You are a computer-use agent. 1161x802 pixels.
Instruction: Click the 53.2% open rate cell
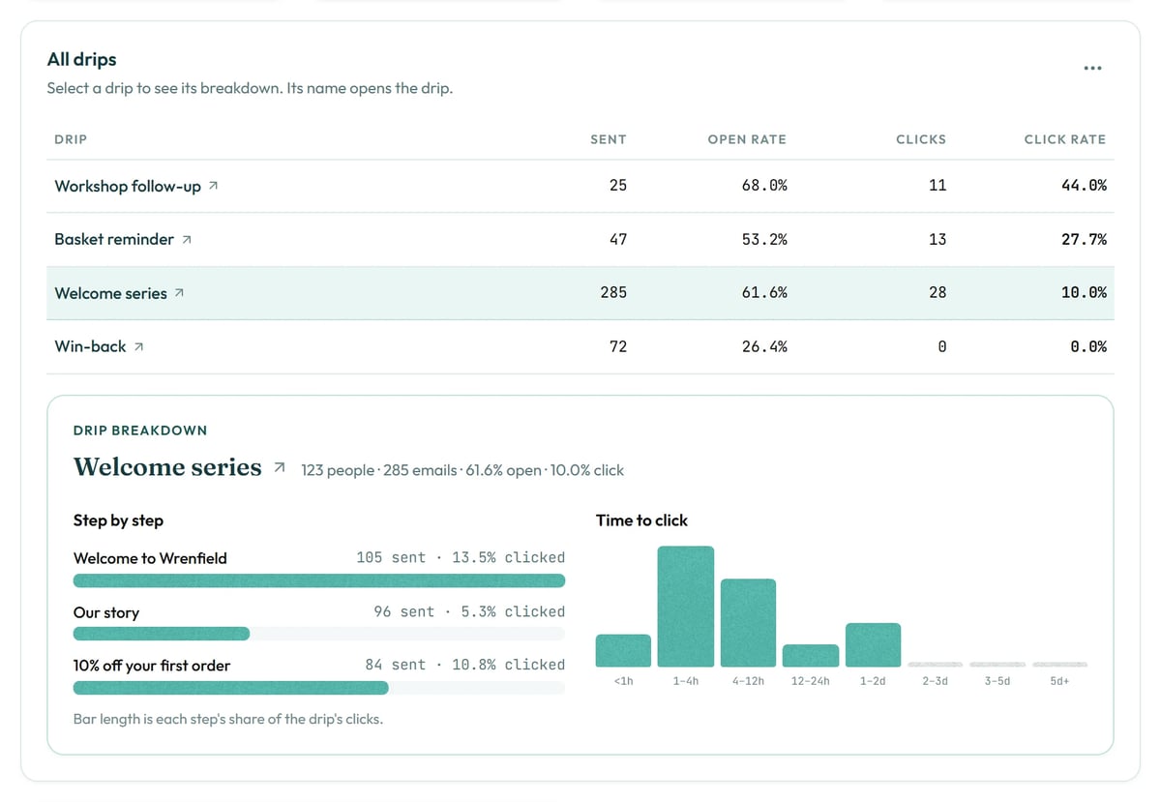coord(764,239)
